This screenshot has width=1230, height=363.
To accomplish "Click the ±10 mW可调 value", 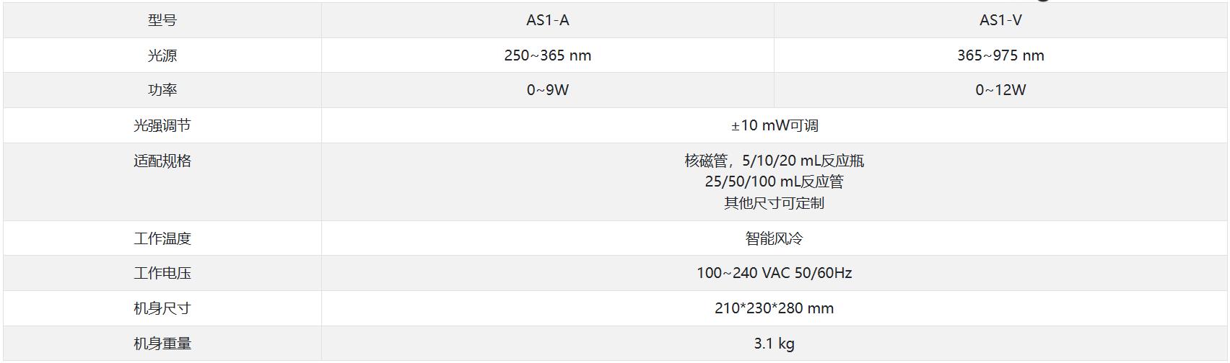I will coord(774,125).
